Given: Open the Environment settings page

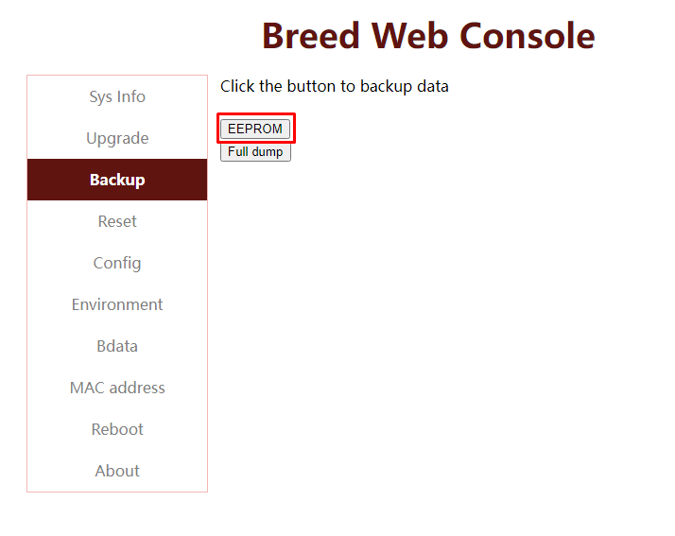Looking at the screenshot, I should click(x=117, y=304).
